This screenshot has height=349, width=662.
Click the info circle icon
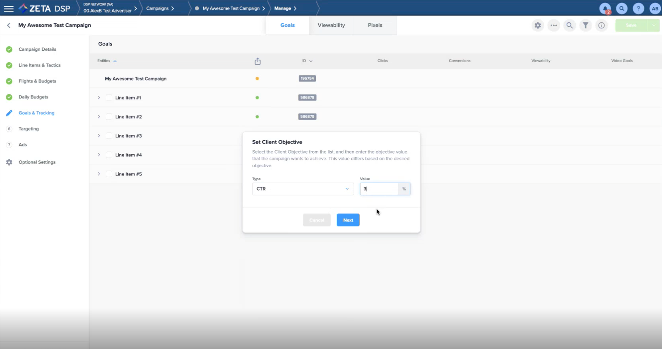coord(601,26)
